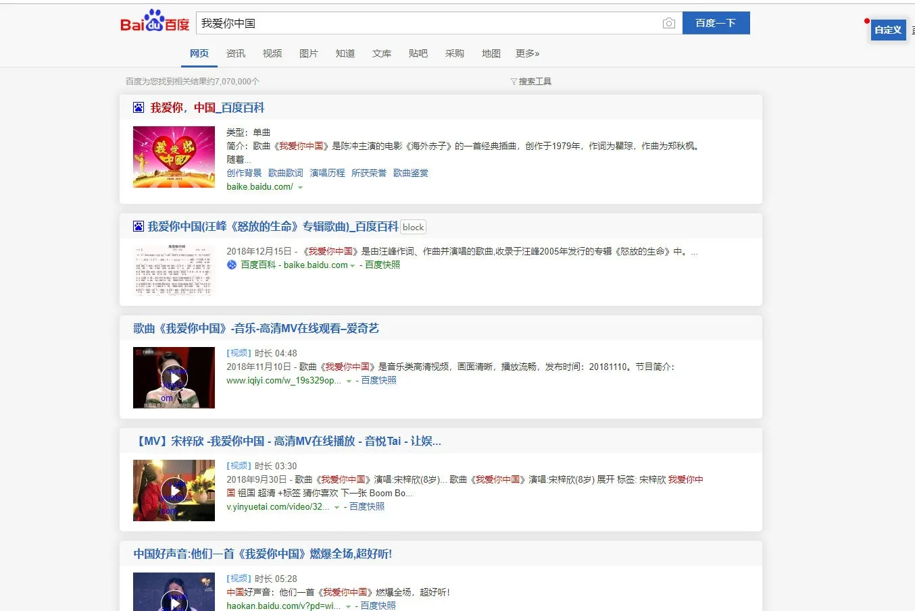This screenshot has width=915, height=611.
Task: Switch to the 知道 tab
Action: (x=345, y=53)
